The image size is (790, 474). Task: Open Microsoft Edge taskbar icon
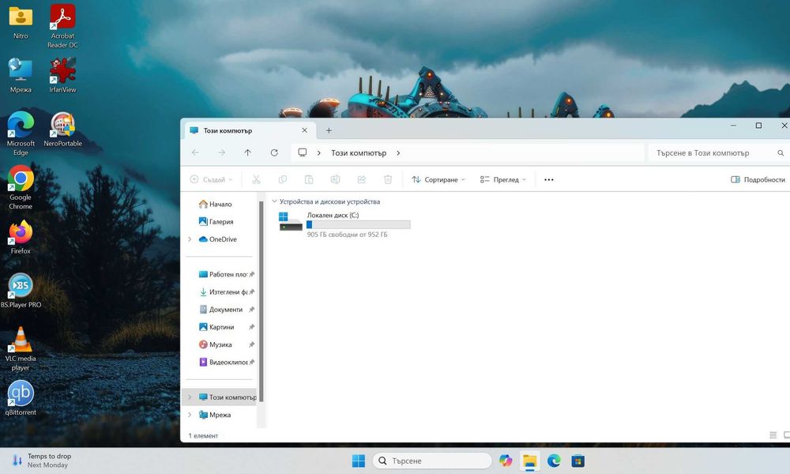tap(554, 461)
